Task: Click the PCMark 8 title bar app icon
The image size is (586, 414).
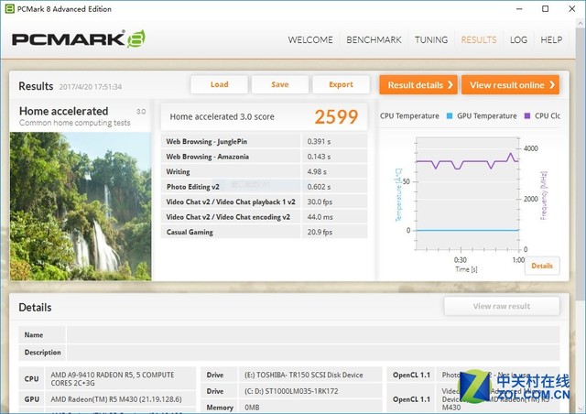Action: pos(10,8)
